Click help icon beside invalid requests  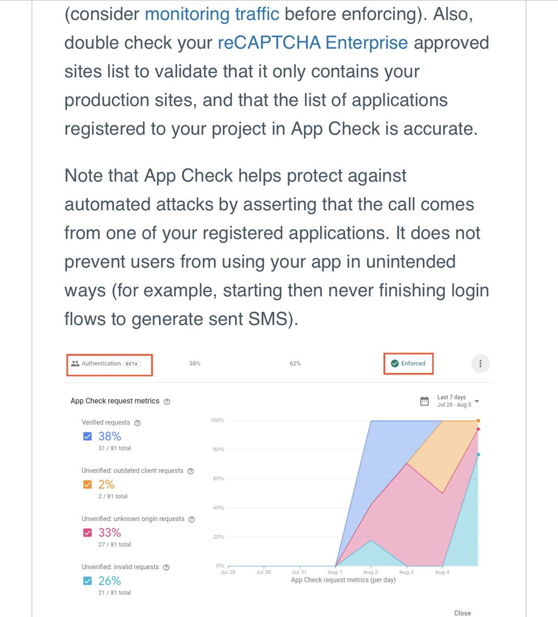pyautogui.click(x=166, y=568)
